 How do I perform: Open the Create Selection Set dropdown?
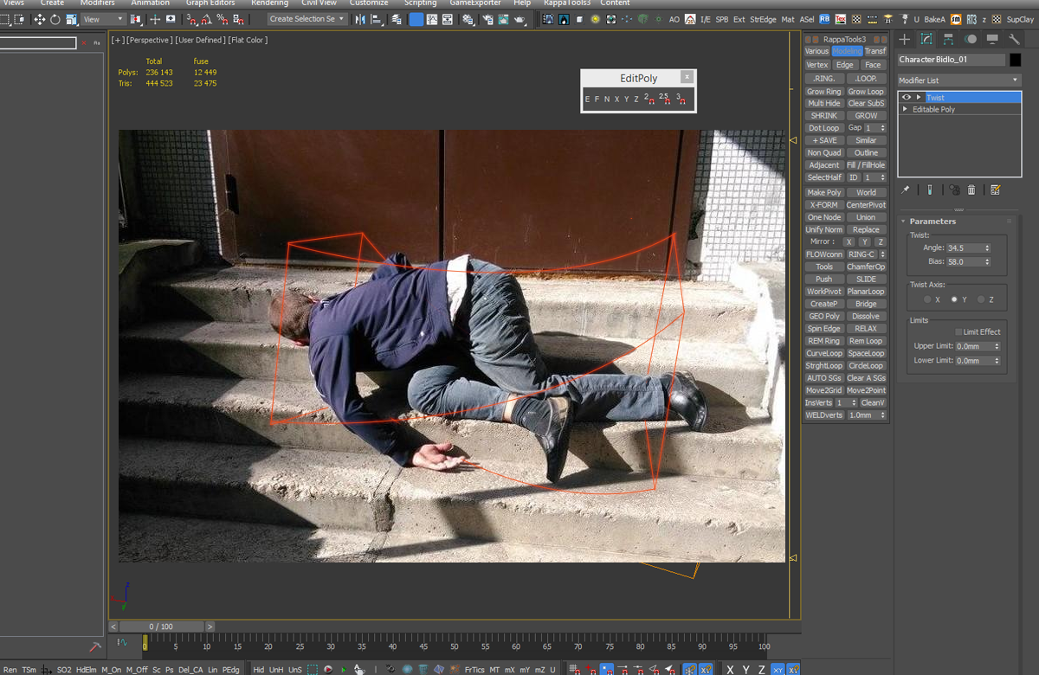pos(307,19)
